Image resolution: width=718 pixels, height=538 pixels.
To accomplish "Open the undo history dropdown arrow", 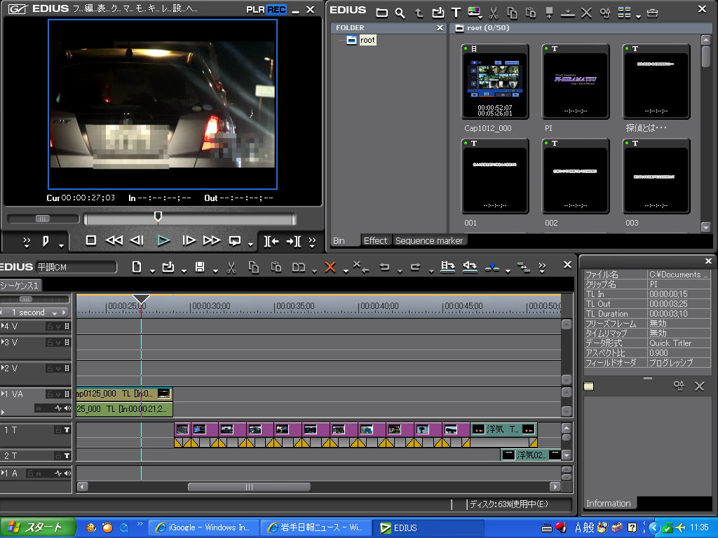I will click(400, 271).
